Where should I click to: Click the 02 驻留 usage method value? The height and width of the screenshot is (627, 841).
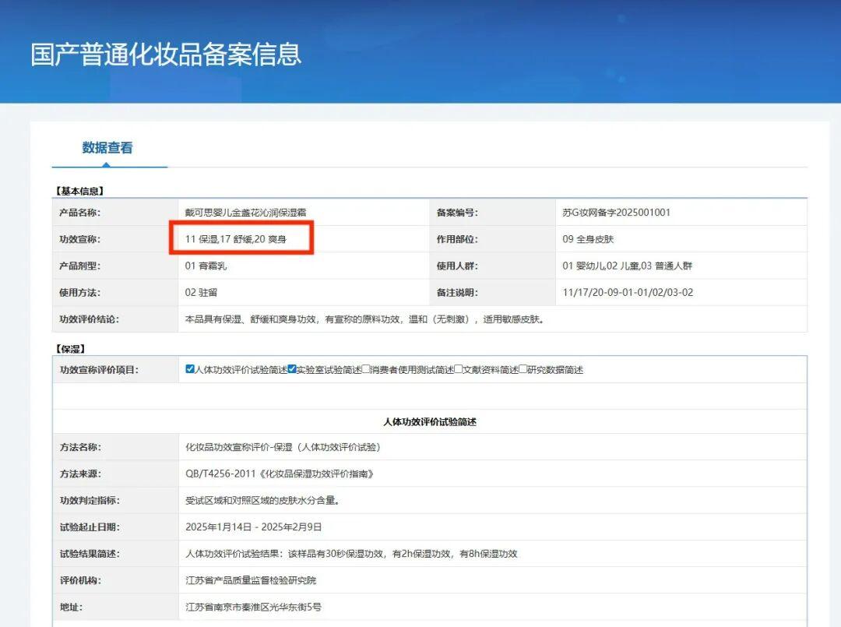pyautogui.click(x=202, y=293)
